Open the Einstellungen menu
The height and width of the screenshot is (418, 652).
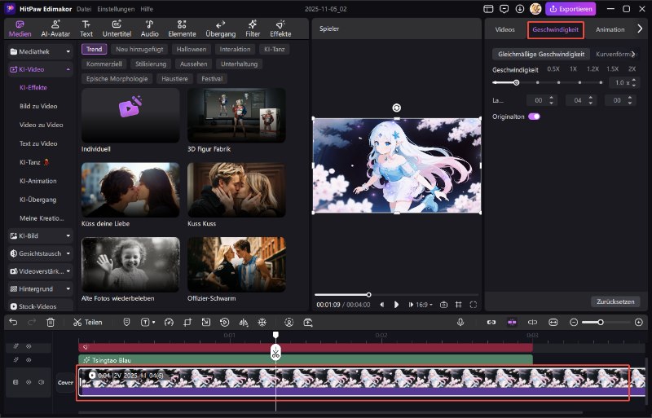(116, 9)
